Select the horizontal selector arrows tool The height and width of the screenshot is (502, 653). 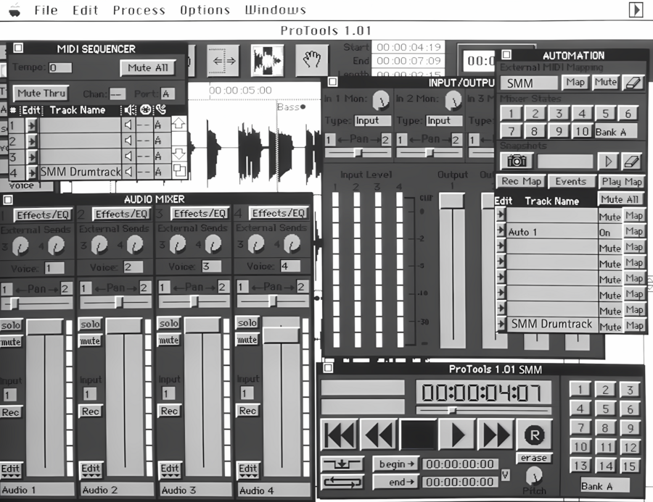[224, 61]
